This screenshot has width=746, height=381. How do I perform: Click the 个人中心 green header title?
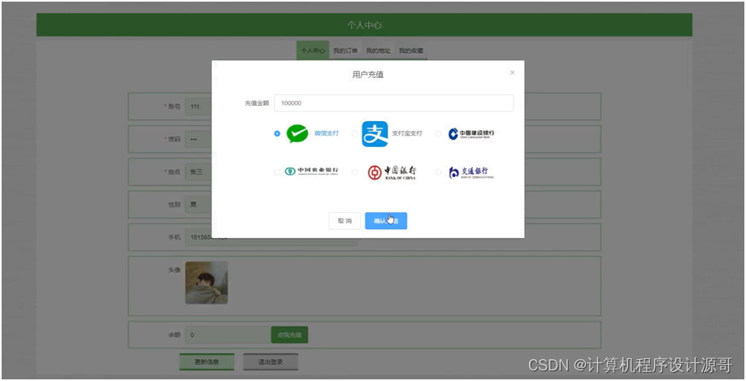[x=364, y=25]
